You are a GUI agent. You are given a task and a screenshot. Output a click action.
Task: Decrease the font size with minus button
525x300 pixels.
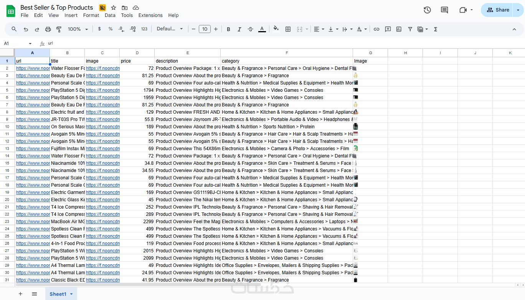[x=193, y=29]
